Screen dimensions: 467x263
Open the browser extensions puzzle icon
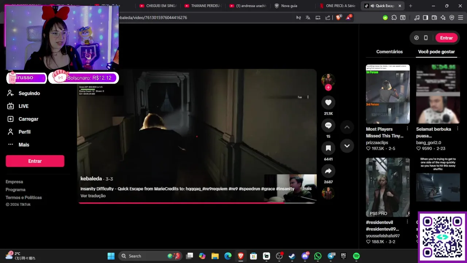394,18
